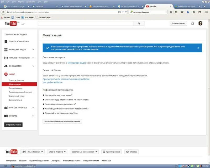Click Добавить видео button

point(178,23)
